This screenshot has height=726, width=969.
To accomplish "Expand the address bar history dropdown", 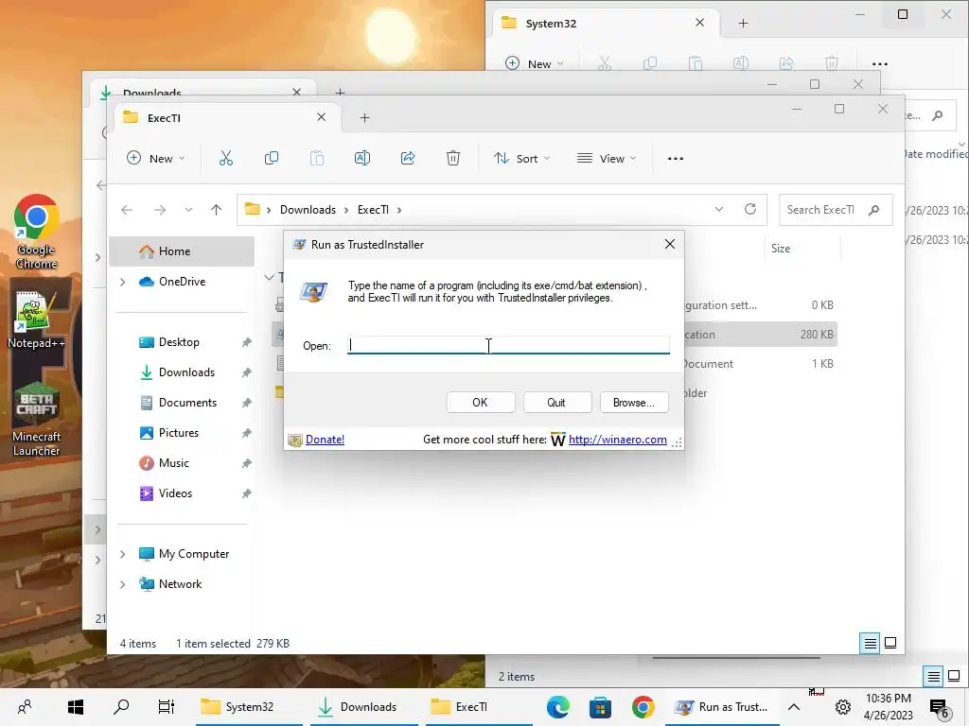I will (719, 209).
